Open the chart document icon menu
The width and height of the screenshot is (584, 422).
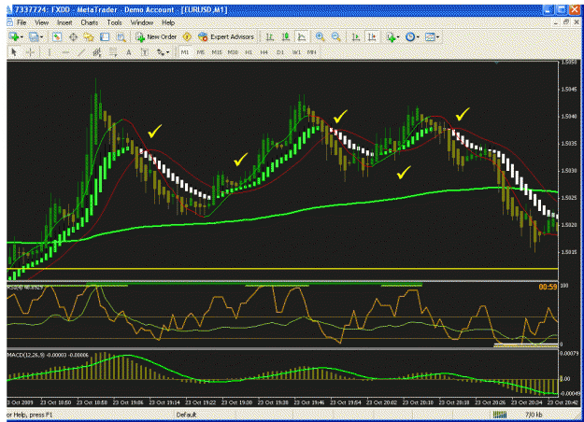coord(9,22)
